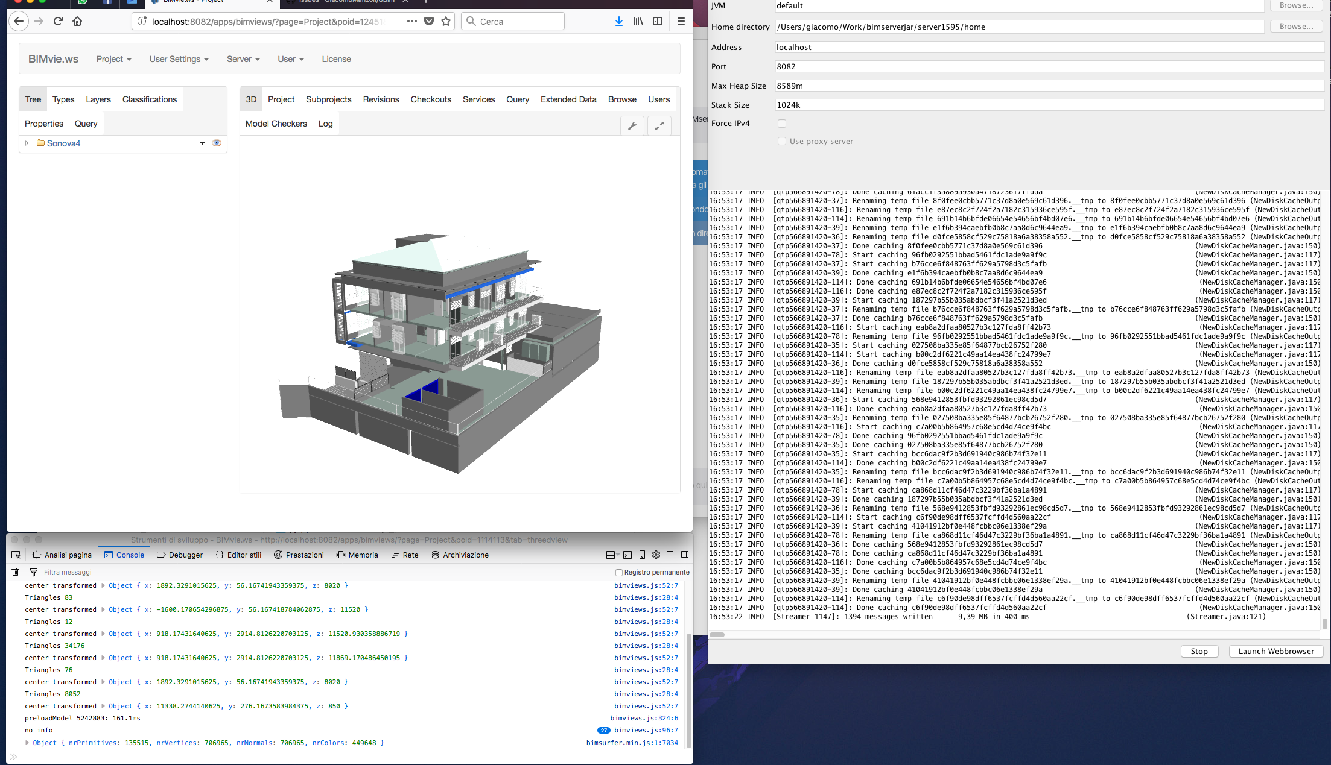Expand the Sonova4 tree node
This screenshot has width=1331, height=765.
point(27,143)
